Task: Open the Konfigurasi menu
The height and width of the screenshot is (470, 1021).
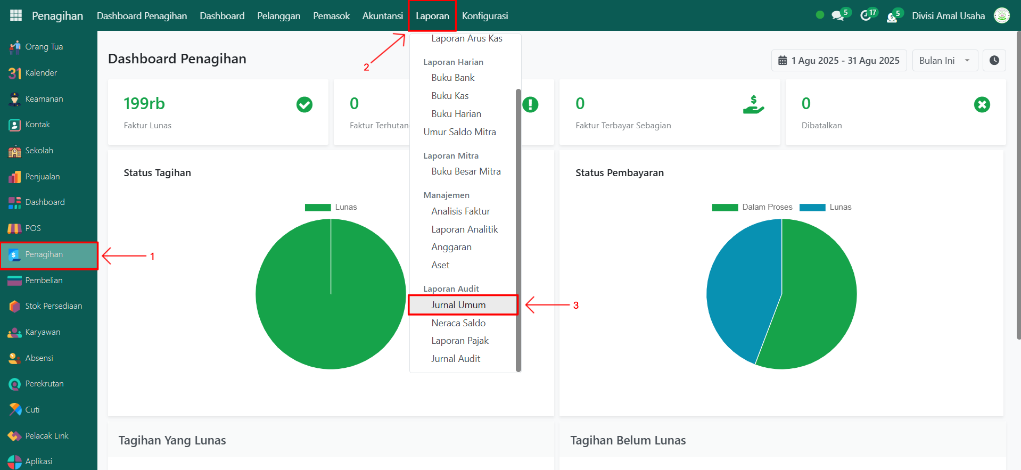Action: click(x=484, y=16)
